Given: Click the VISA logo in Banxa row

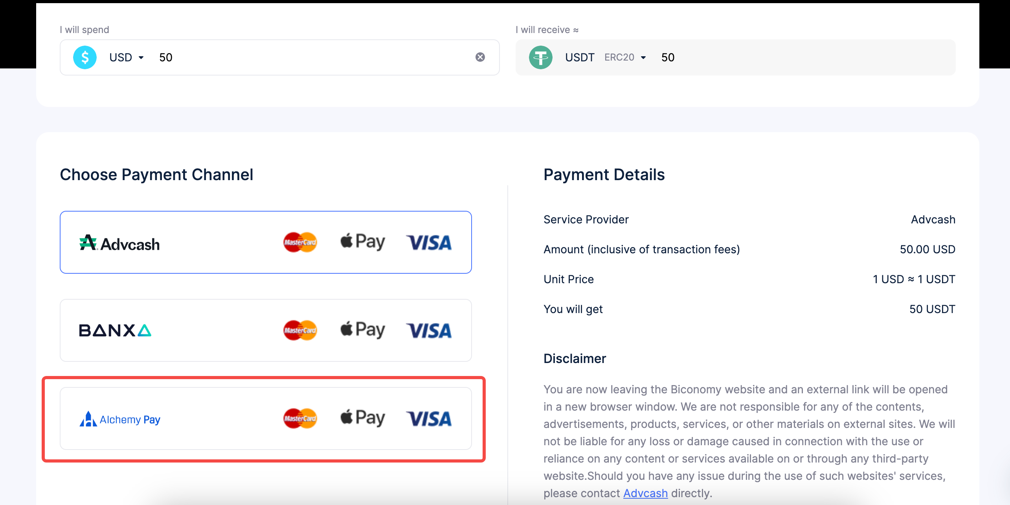Looking at the screenshot, I should click(x=429, y=331).
